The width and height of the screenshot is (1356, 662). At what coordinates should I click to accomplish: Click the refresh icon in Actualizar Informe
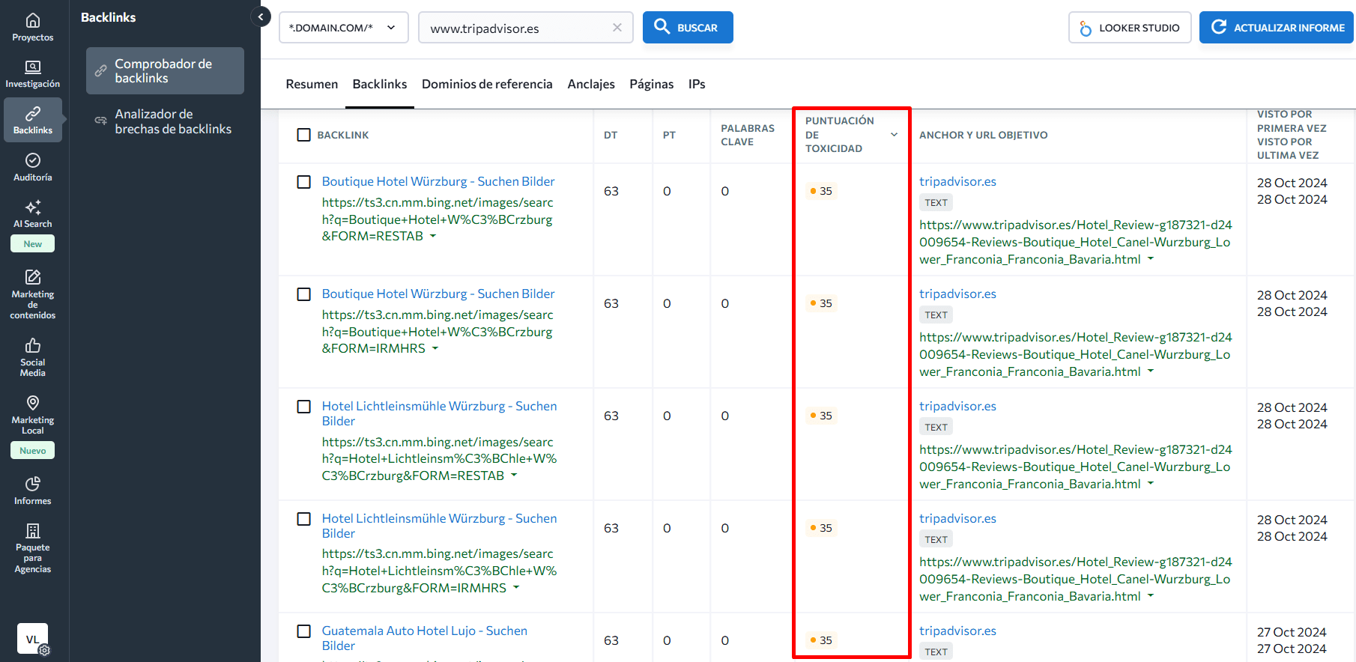(x=1219, y=27)
